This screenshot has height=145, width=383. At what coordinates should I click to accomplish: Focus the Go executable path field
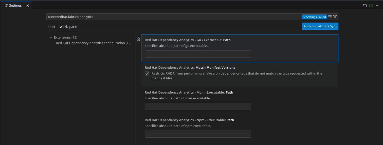click(198, 54)
